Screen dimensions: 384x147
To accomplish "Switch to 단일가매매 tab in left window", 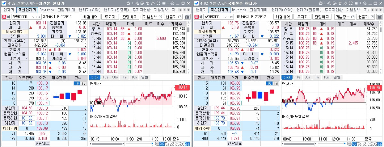I will [66, 10].
